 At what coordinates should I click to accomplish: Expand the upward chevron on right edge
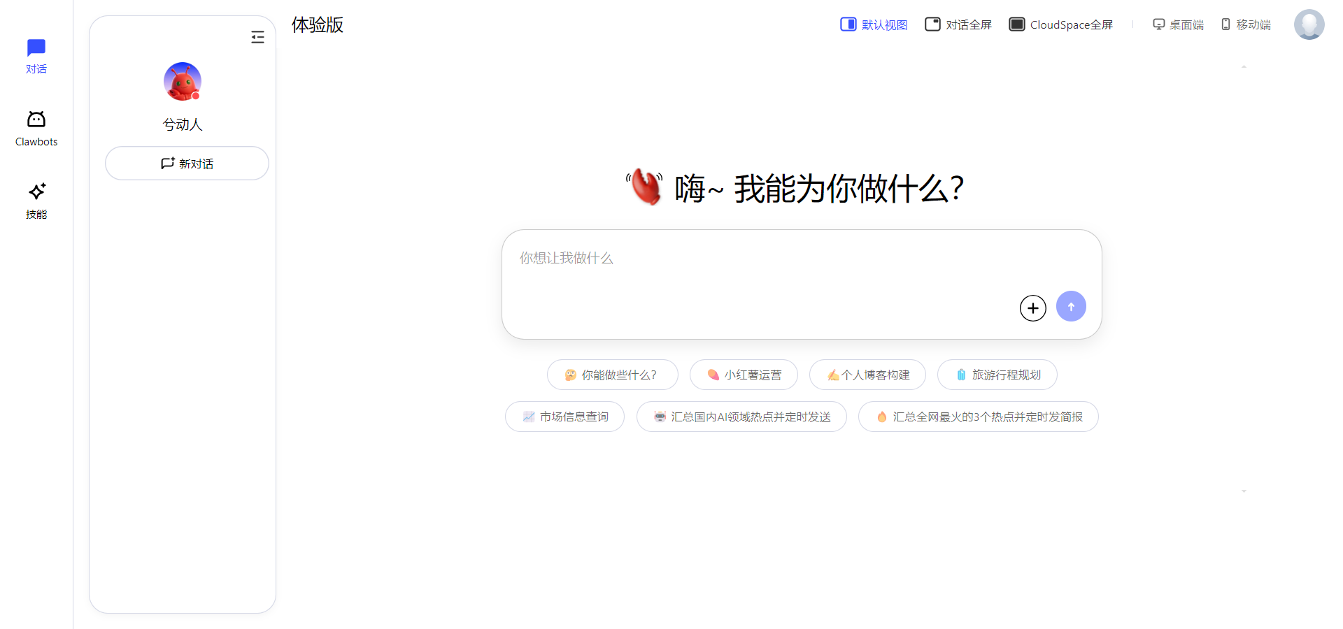(1244, 66)
